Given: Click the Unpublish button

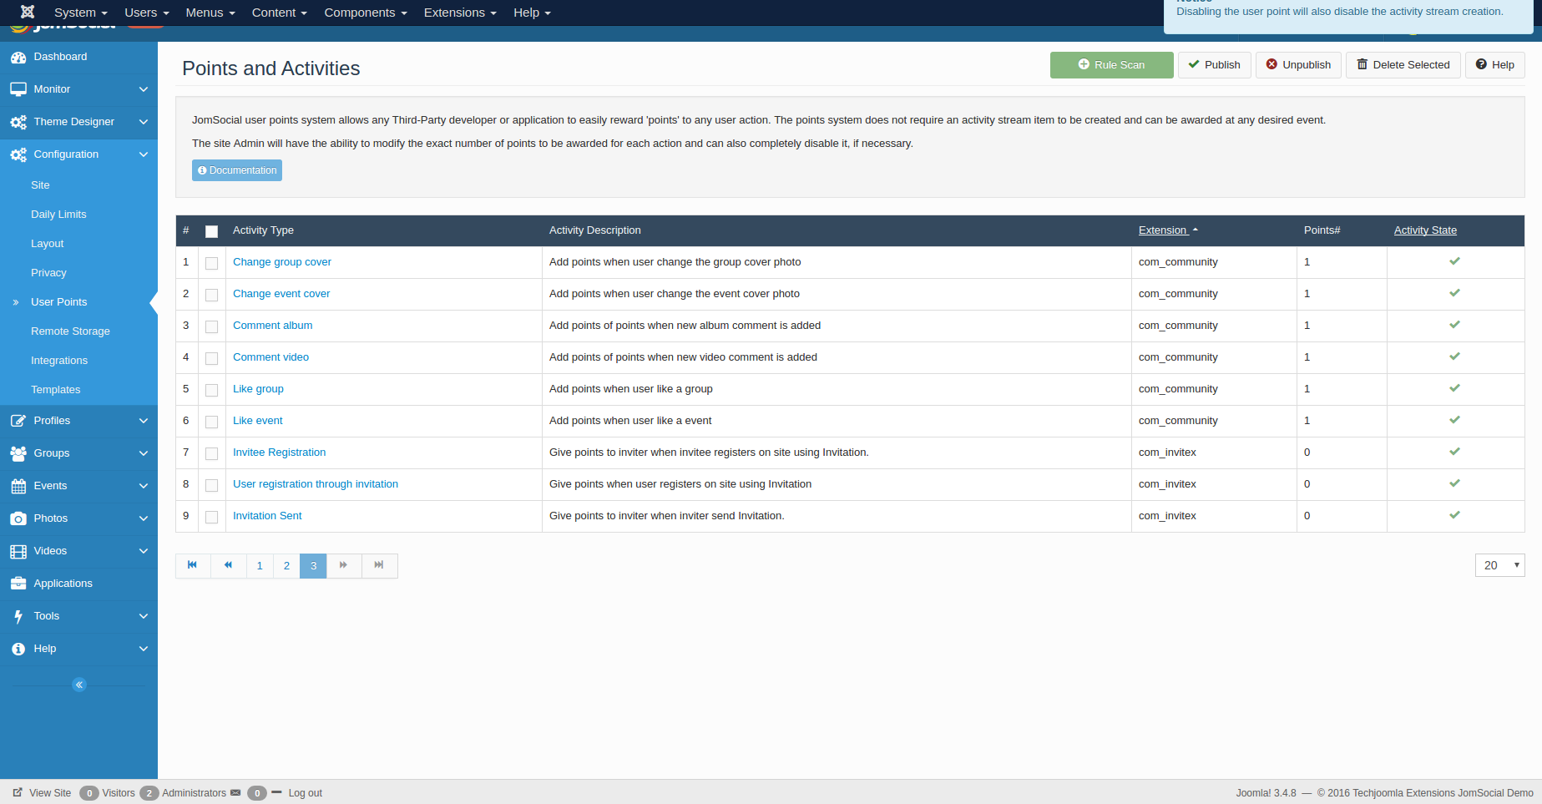Looking at the screenshot, I should 1298,65.
